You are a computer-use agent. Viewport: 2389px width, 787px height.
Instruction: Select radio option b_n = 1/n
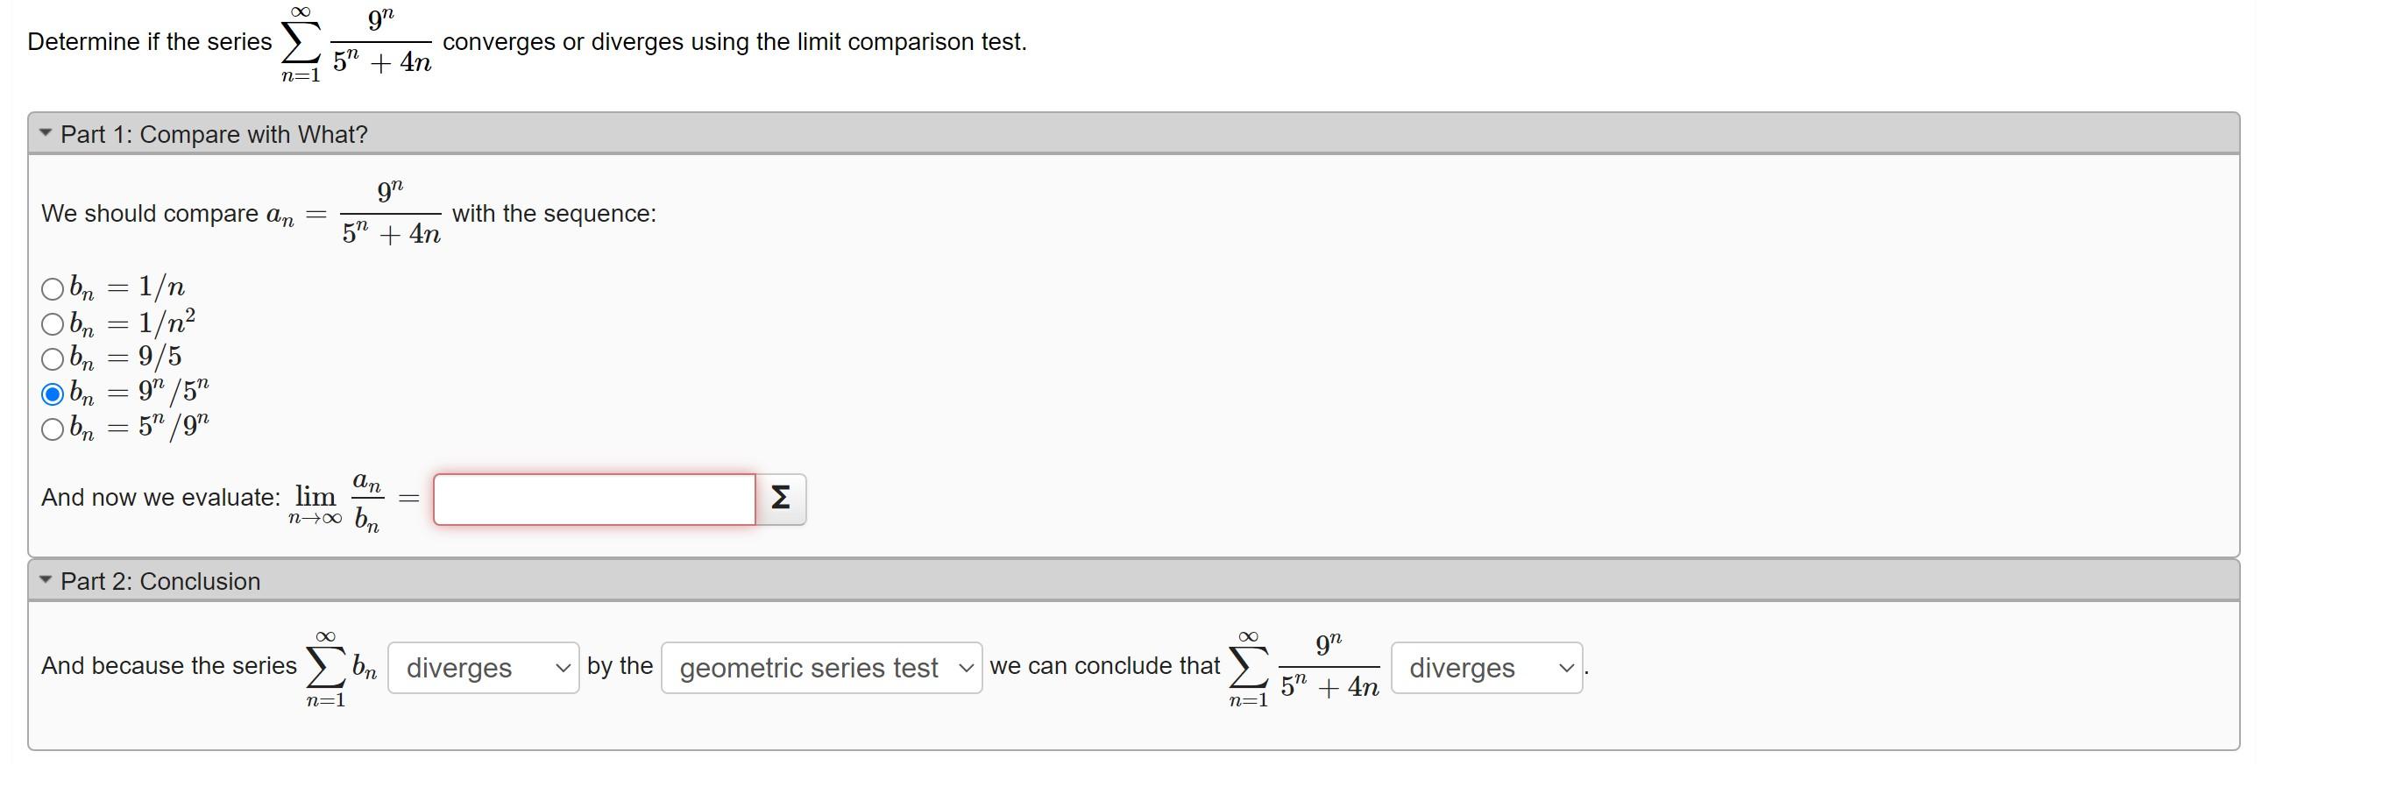click(53, 288)
